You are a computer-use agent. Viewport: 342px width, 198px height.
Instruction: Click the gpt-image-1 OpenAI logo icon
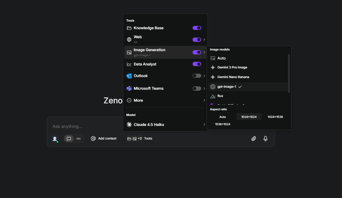213,87
